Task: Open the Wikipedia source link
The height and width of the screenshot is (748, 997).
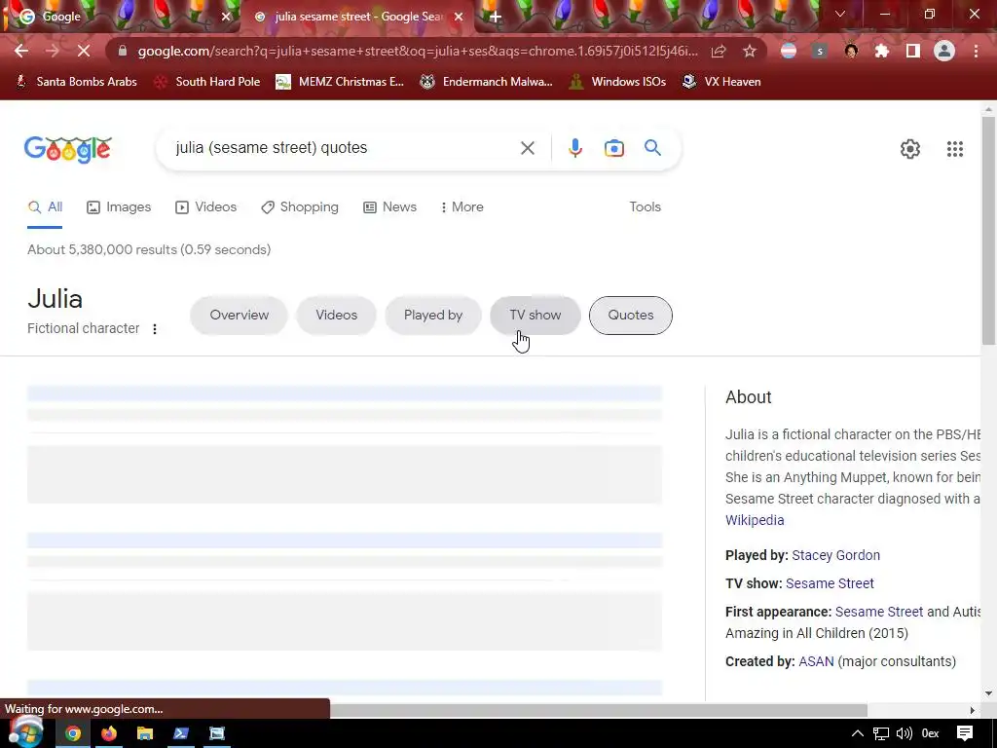Action: (755, 520)
